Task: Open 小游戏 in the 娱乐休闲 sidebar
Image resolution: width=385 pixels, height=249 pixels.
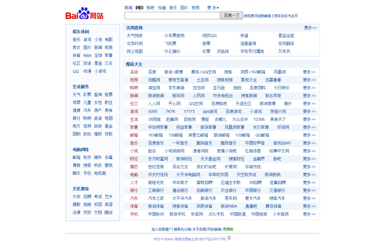Action: (100, 71)
